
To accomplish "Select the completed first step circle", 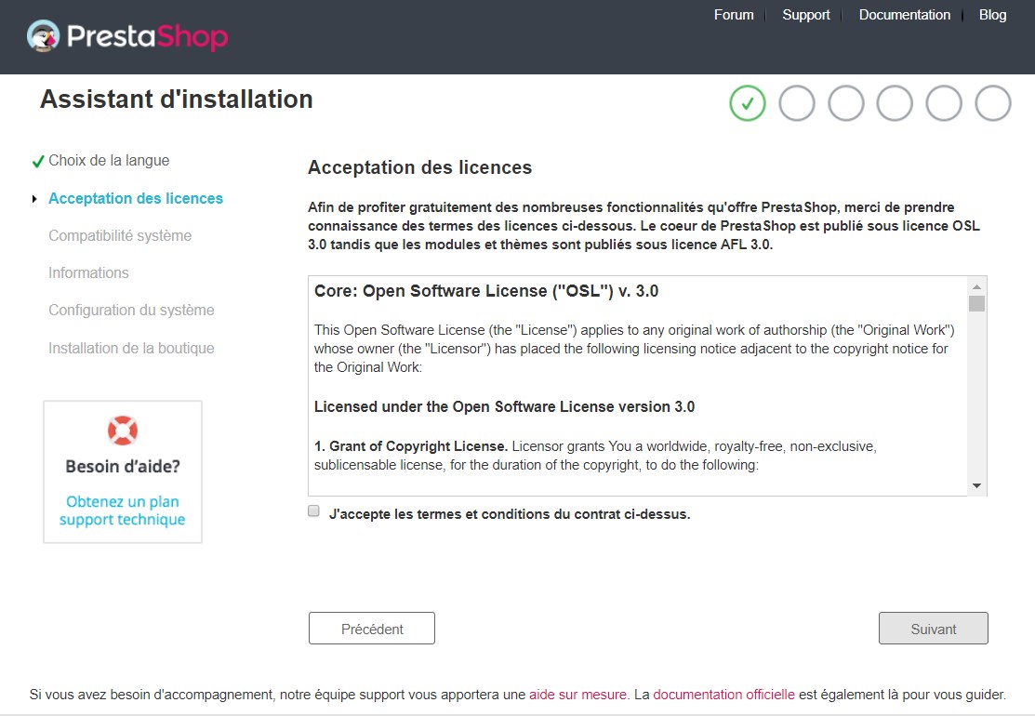I will 748,103.
